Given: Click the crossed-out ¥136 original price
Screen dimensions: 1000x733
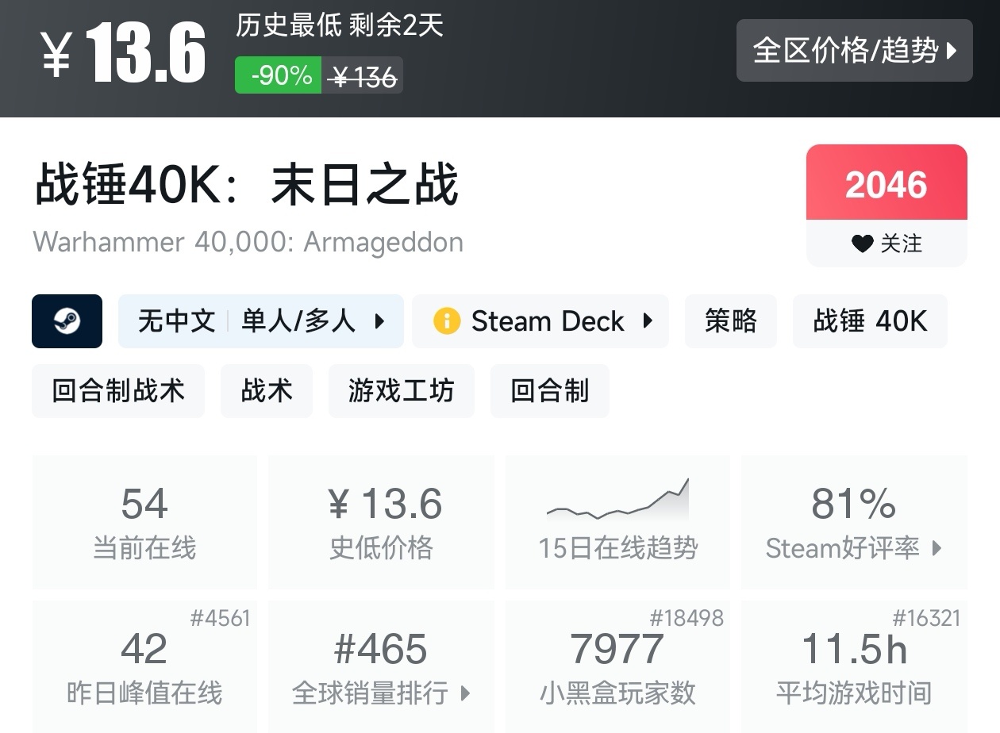Looking at the screenshot, I should 363,76.
